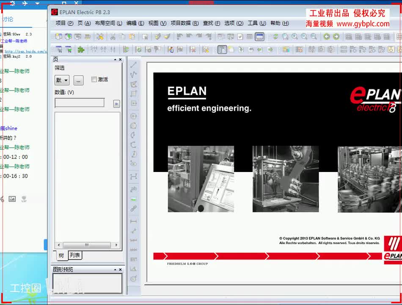This screenshot has height=305, width=402.
Task: Open the 项目数据 (R) menu
Action: (x=184, y=23)
